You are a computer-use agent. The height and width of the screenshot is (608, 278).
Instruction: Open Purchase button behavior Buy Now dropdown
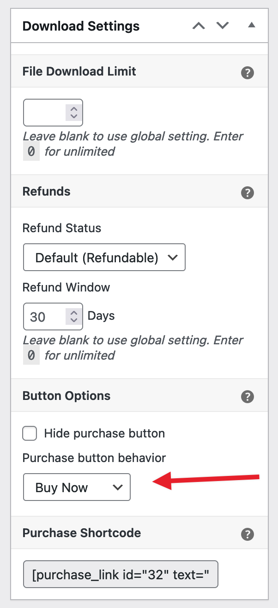coord(77,487)
